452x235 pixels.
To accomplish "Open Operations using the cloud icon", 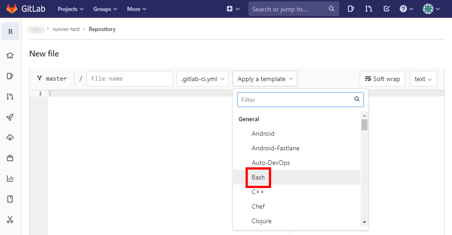I will click(10, 137).
